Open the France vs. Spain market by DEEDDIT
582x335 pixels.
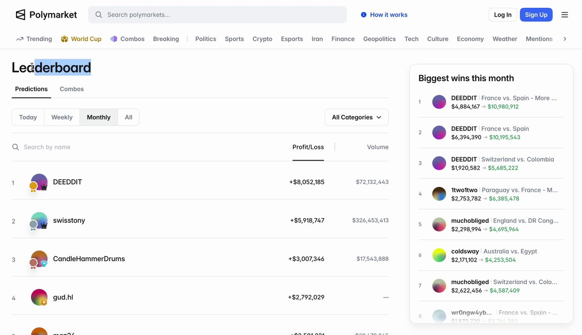[505, 129]
